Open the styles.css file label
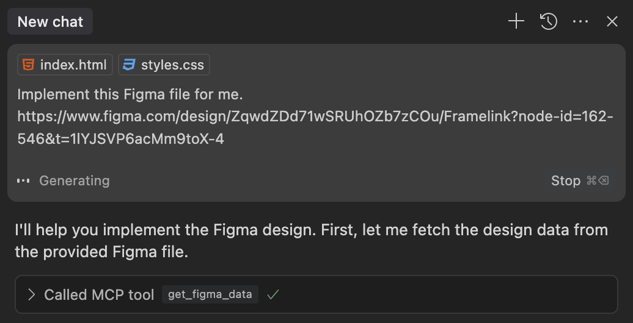The height and width of the screenshot is (323, 633). (x=172, y=65)
